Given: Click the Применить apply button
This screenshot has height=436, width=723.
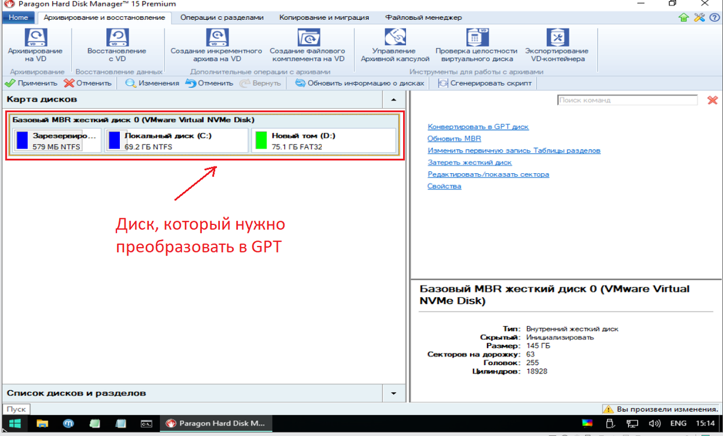Looking at the screenshot, I should tap(31, 83).
